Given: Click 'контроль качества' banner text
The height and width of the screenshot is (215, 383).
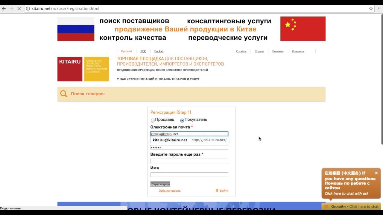Looking at the screenshot, I should pyautogui.click(x=133, y=38).
